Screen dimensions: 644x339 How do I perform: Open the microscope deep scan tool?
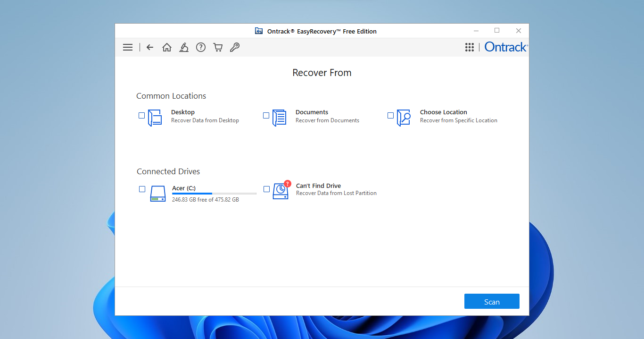pos(184,47)
